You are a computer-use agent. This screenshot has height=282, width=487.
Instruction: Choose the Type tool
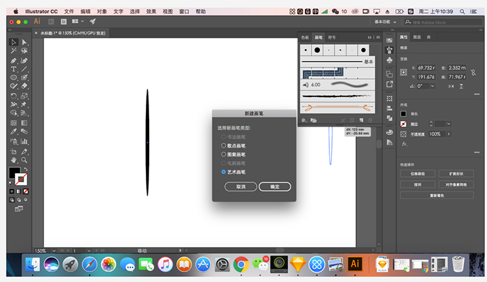point(14,69)
